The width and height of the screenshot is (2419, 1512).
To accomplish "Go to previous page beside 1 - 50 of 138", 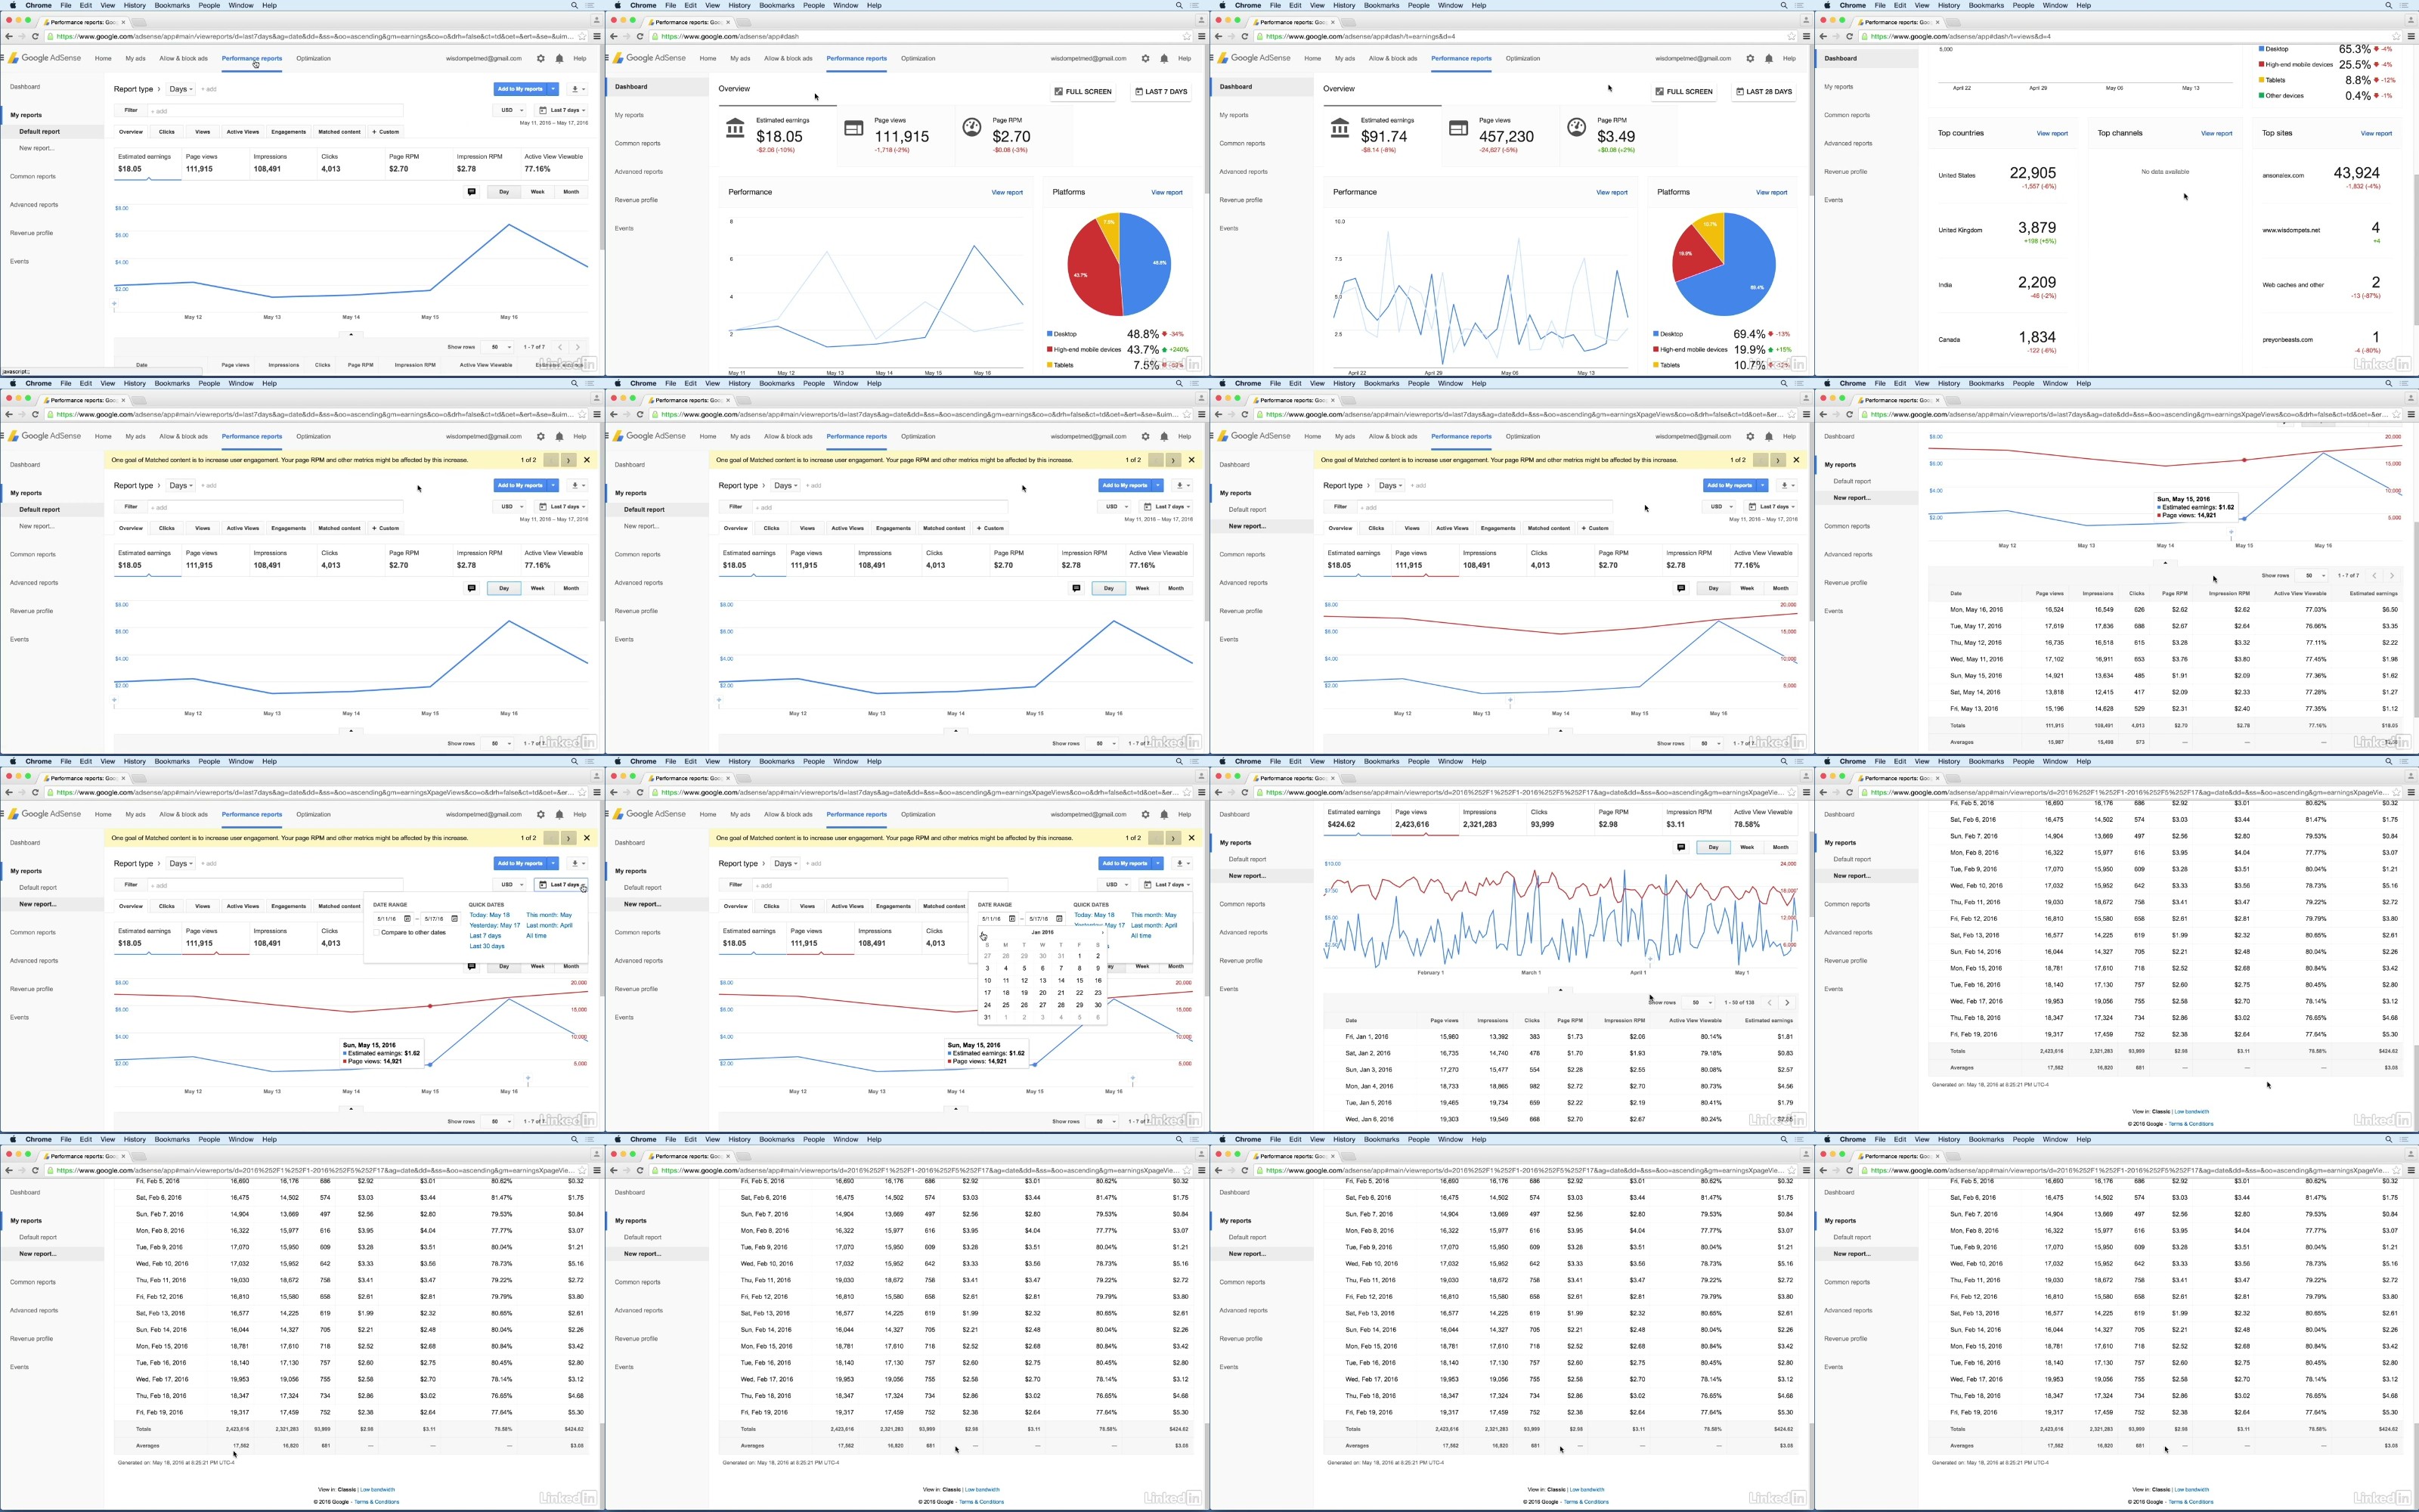I will click(1769, 1002).
